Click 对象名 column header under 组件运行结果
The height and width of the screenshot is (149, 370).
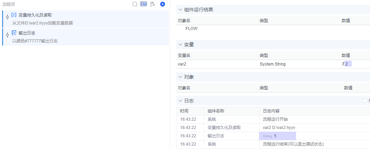pyautogui.click(x=184, y=20)
